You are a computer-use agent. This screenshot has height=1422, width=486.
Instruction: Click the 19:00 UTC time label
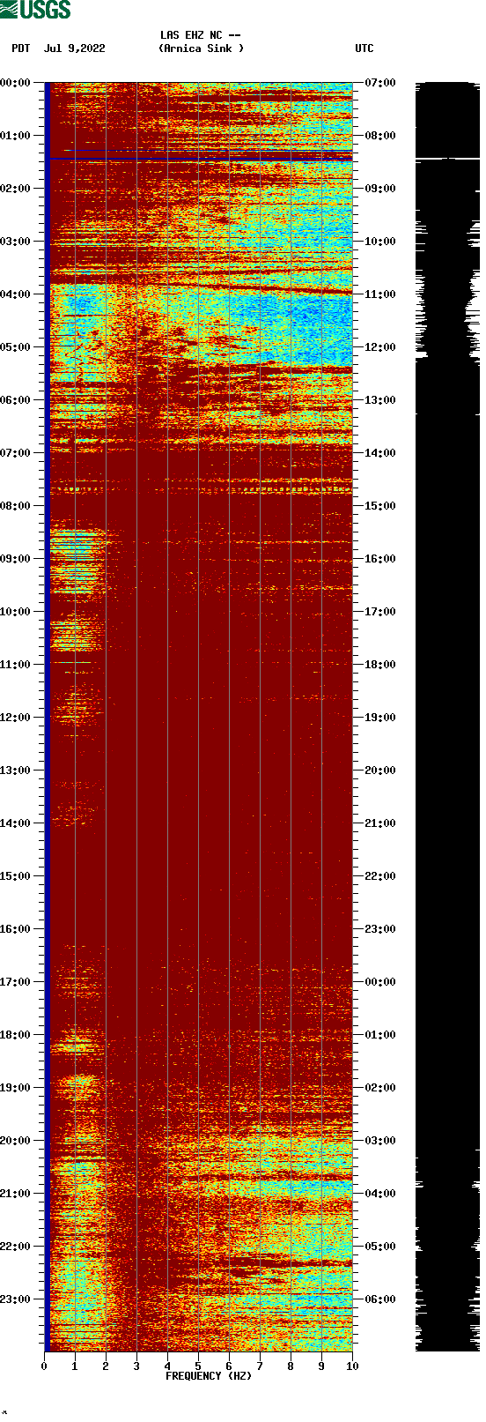pyautogui.click(x=380, y=718)
